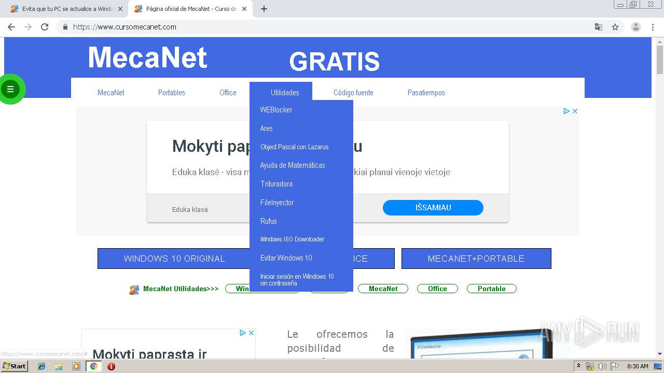Screen dimensions: 664x373
Task: Click the MecaNet pill link
Action: (383, 289)
